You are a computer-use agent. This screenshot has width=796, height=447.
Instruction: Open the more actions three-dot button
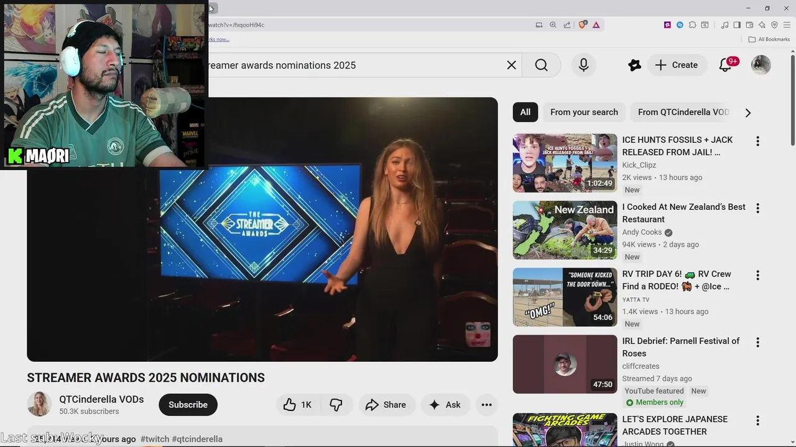click(487, 405)
